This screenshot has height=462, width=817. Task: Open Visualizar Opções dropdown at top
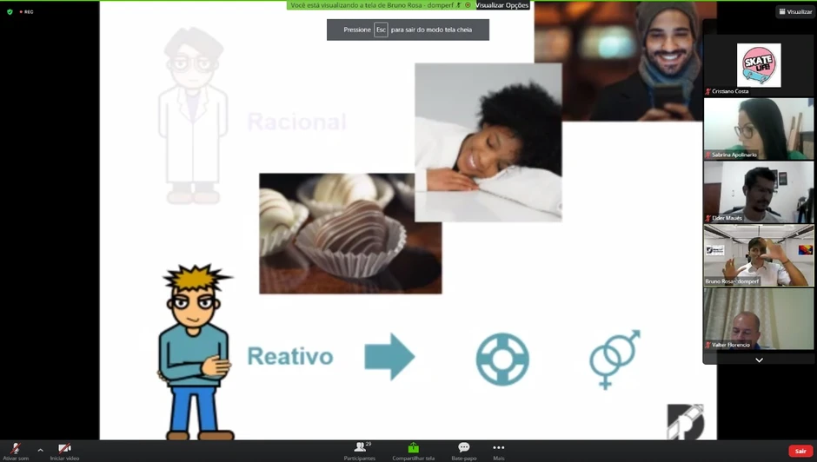501,5
